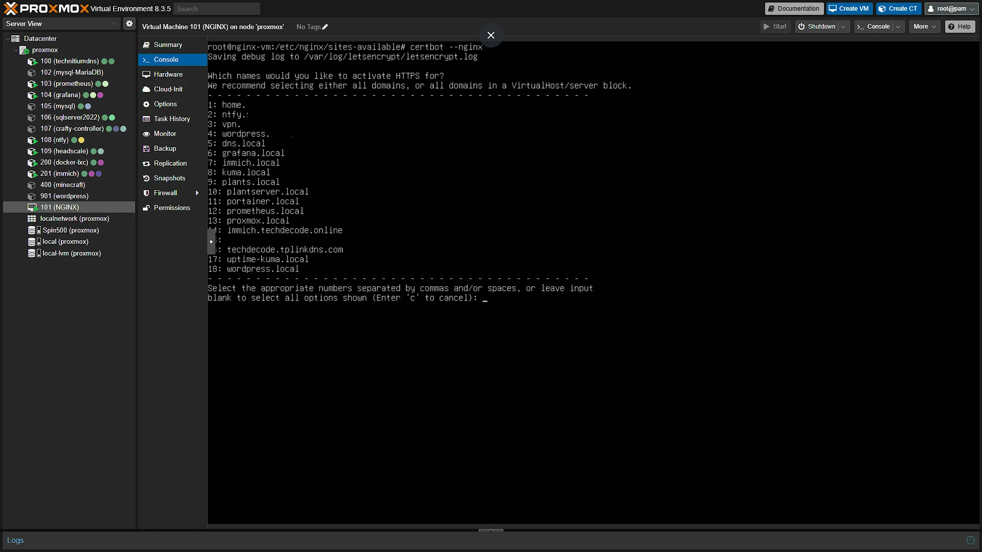
Task: Select container 100 (technitiumdns)
Action: click(70, 61)
